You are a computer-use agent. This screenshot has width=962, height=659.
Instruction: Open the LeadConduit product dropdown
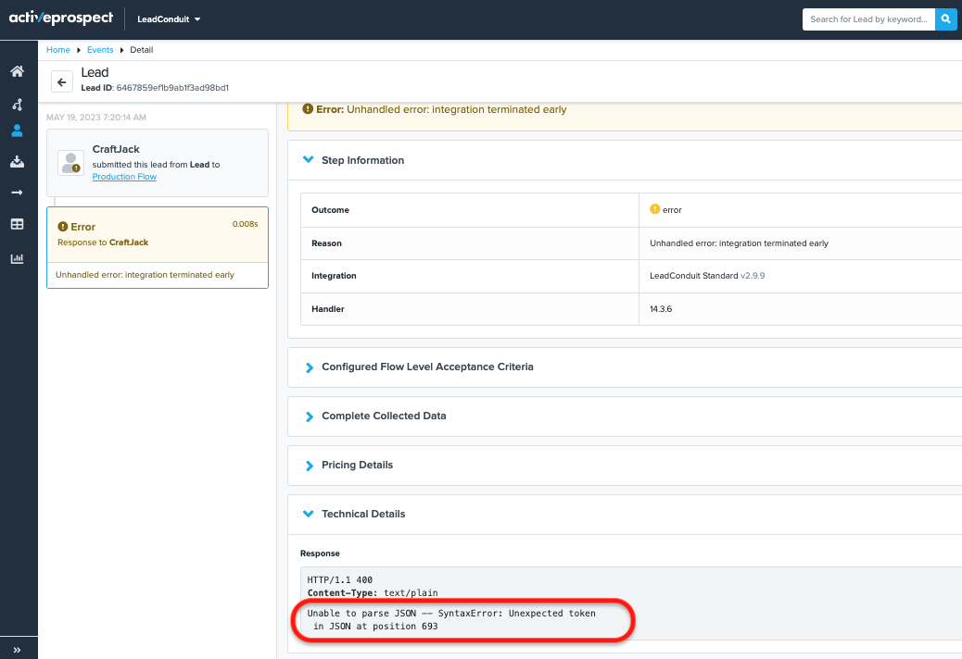click(169, 19)
